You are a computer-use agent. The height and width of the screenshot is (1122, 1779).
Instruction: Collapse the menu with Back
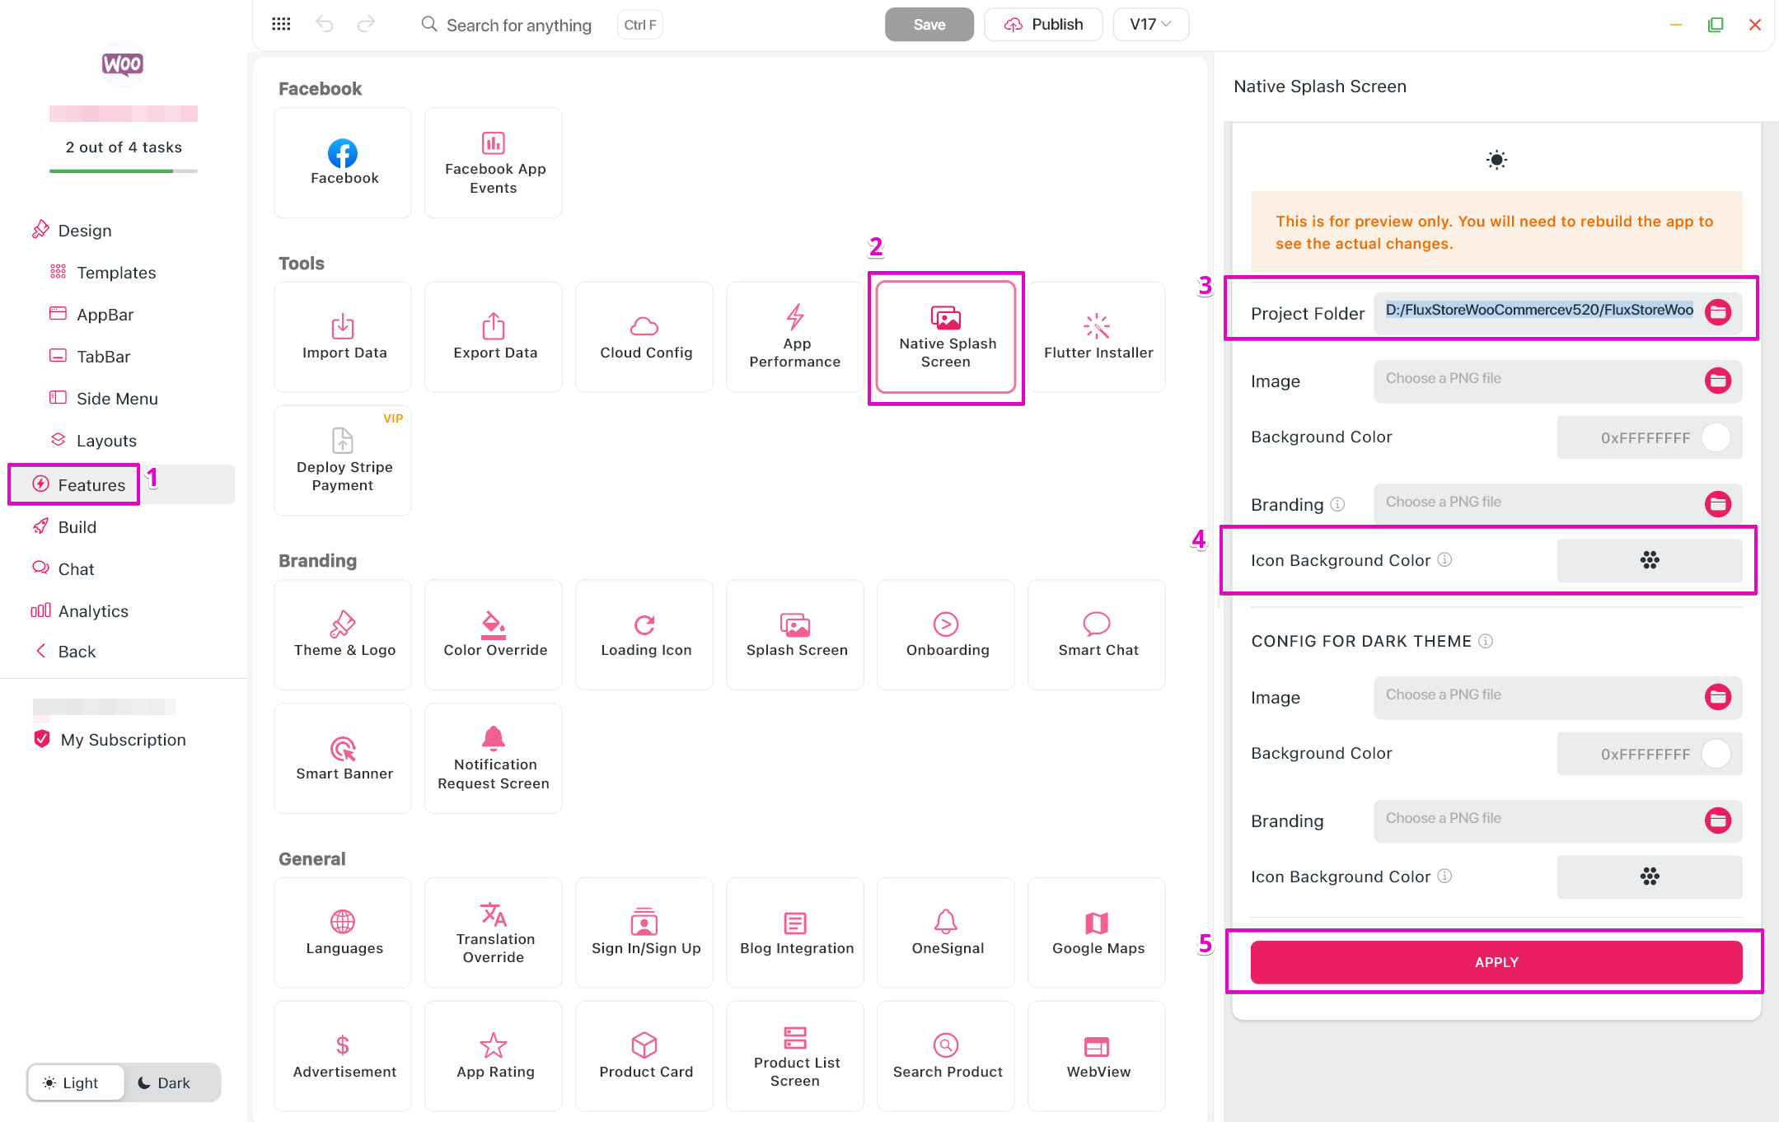point(76,652)
